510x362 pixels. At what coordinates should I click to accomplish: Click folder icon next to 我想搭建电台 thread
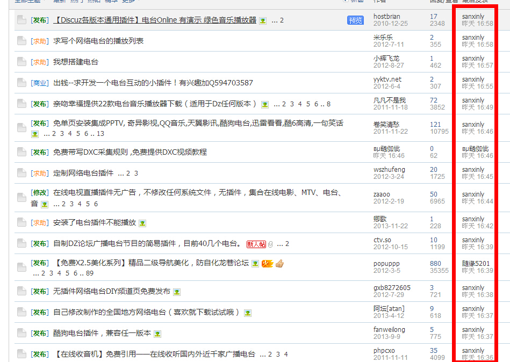click(21, 62)
